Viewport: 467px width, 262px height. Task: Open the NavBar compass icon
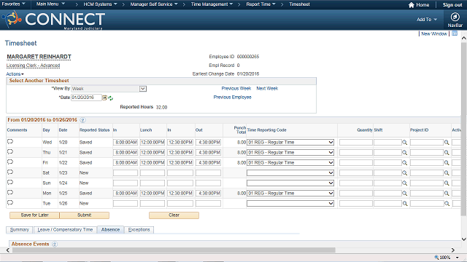click(x=455, y=17)
